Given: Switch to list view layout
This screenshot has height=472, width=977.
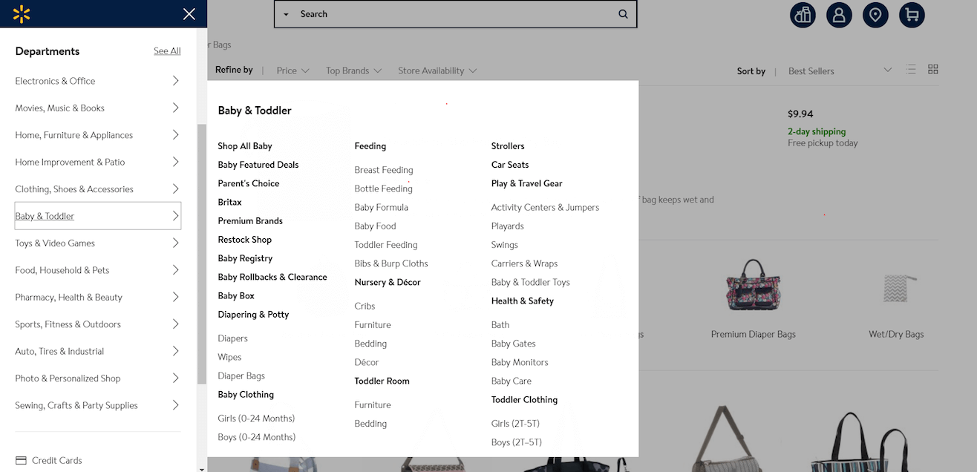Looking at the screenshot, I should tap(911, 70).
